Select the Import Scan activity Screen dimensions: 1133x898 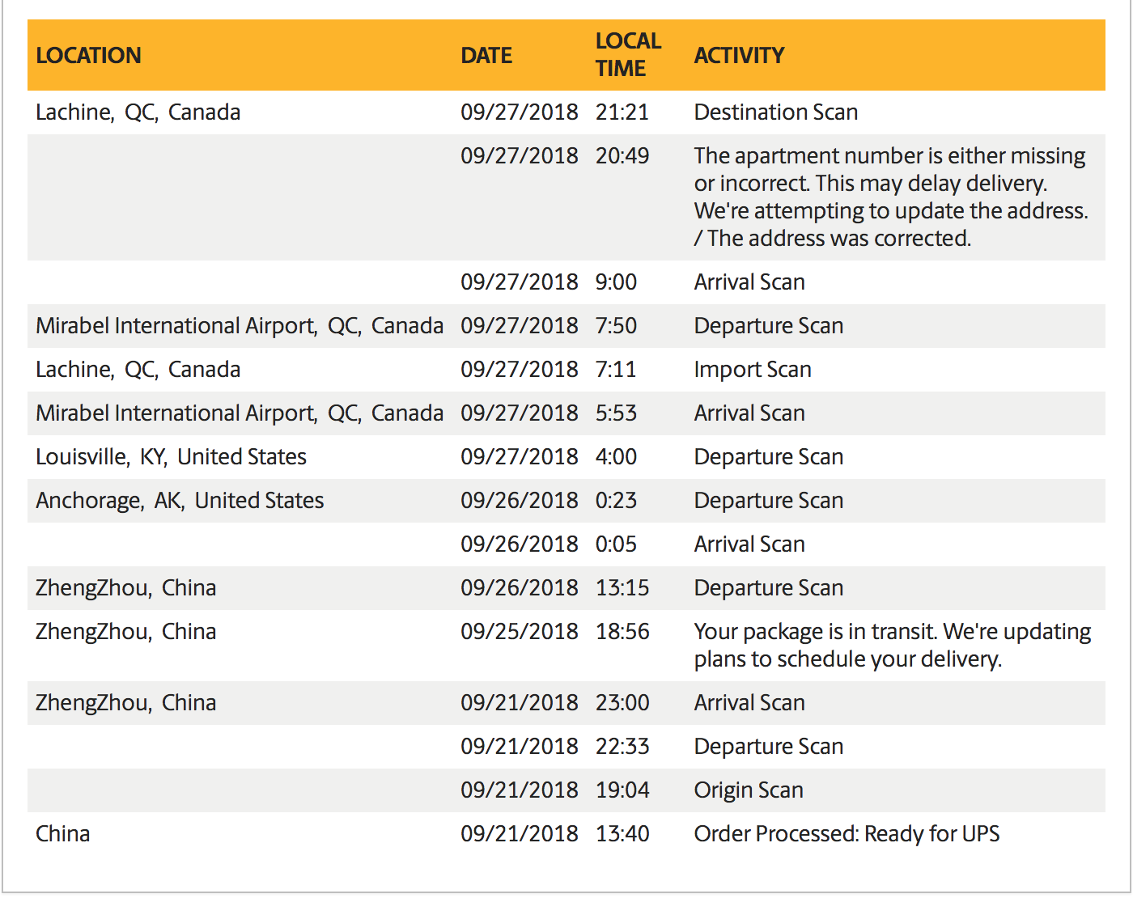click(752, 370)
